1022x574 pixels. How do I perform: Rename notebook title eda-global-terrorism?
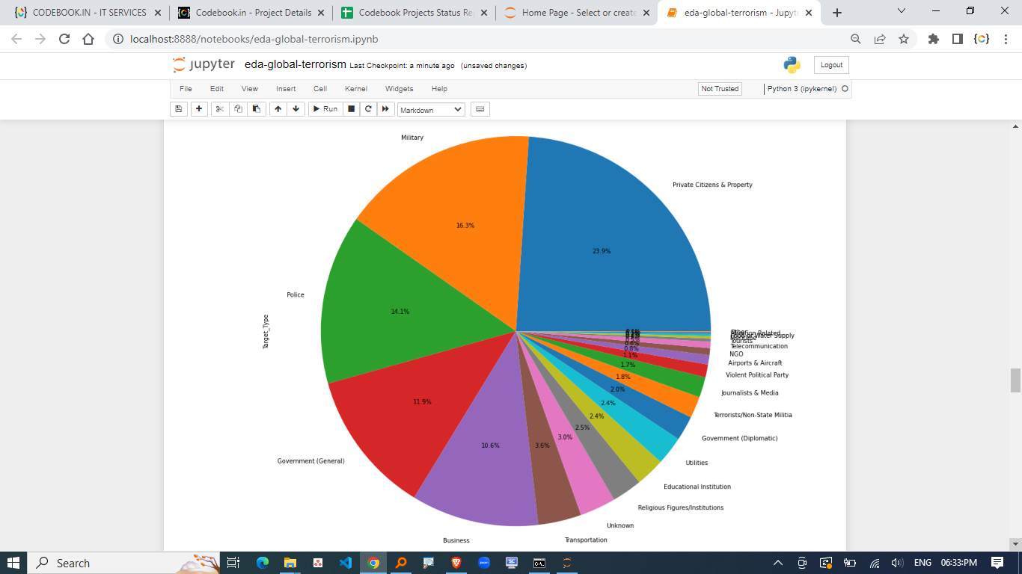pyautogui.click(x=296, y=65)
